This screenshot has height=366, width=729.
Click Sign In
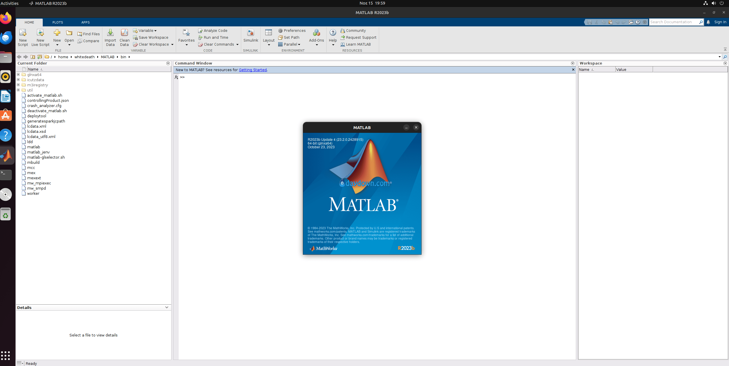(720, 22)
